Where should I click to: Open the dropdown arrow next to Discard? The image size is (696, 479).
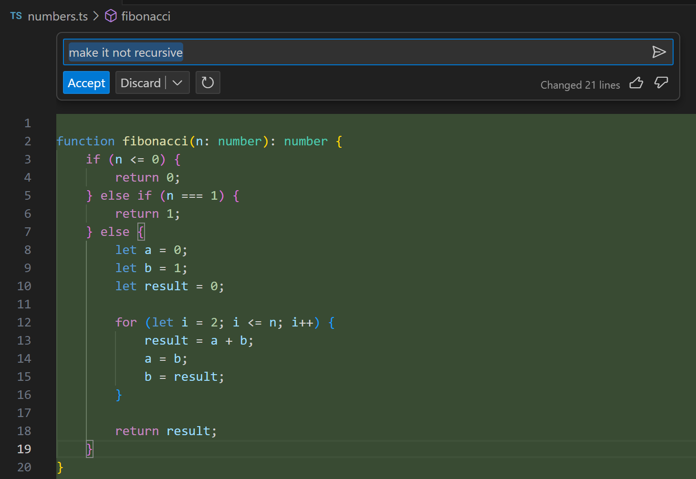177,82
